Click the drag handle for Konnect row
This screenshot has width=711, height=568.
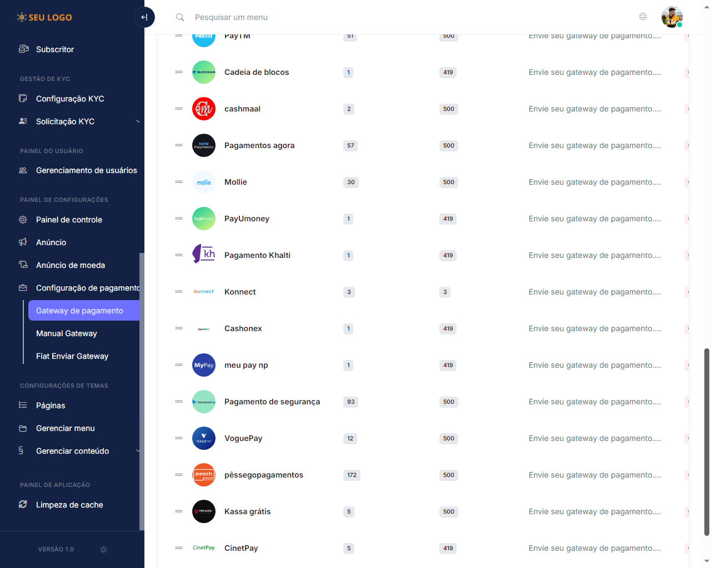(x=179, y=292)
